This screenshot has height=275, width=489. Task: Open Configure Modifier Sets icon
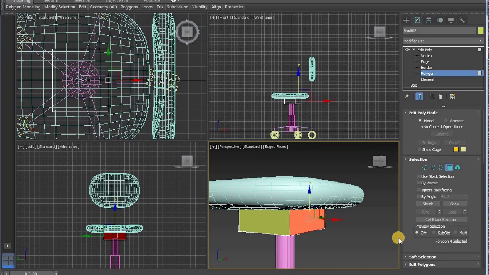click(452, 97)
